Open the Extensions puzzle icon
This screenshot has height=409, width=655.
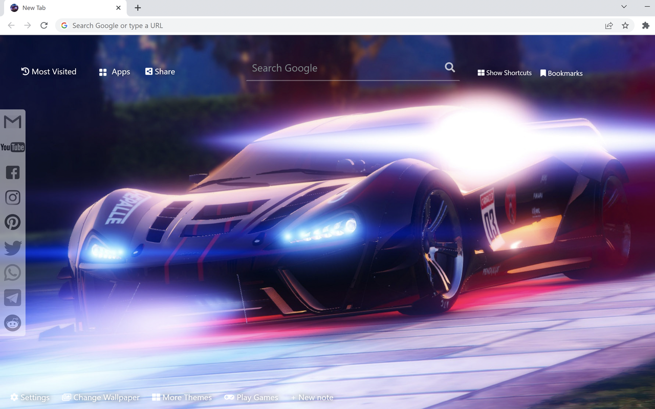coord(646,26)
